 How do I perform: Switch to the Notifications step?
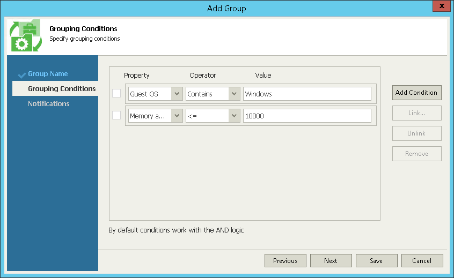[49, 104]
